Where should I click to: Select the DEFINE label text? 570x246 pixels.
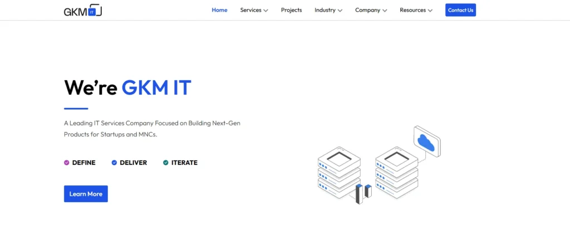pyautogui.click(x=84, y=163)
